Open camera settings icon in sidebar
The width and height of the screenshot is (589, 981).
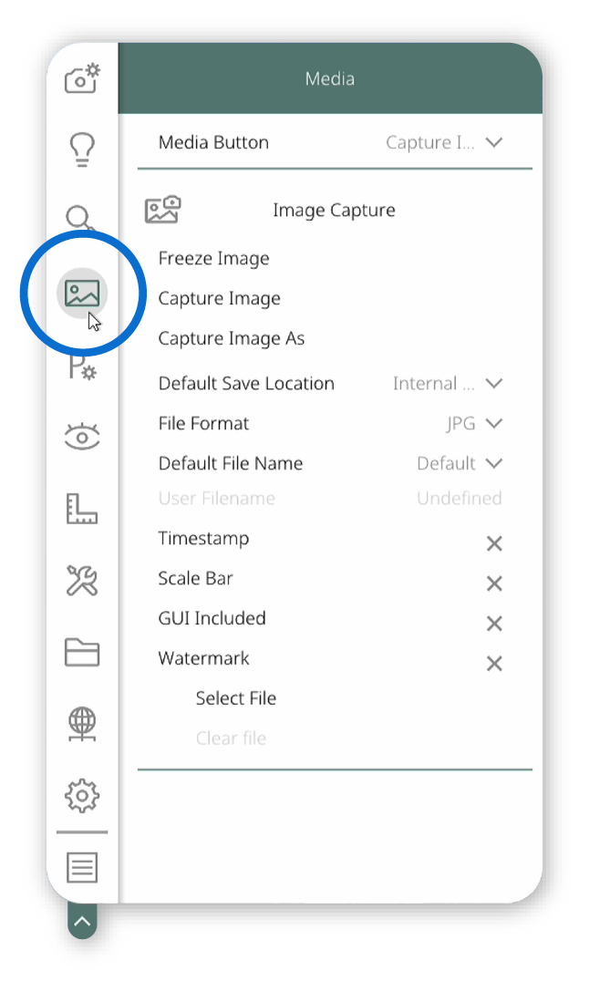point(82,78)
